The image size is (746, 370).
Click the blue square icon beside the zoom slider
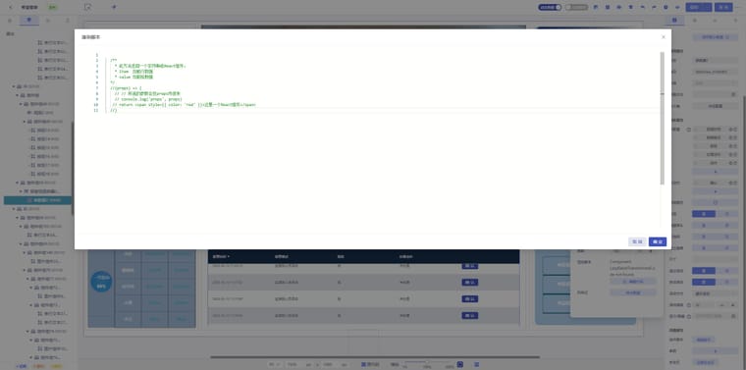coord(460,364)
